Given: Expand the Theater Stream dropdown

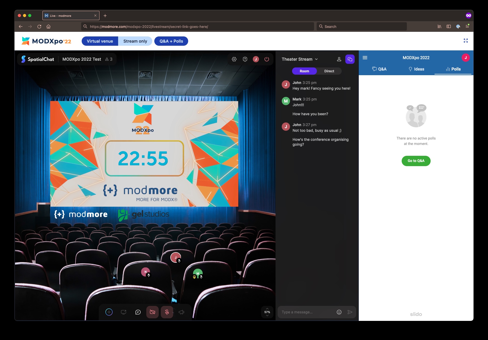Looking at the screenshot, I should (x=300, y=59).
